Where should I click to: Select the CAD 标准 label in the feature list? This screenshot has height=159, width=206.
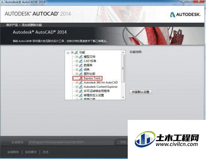coord(90,61)
